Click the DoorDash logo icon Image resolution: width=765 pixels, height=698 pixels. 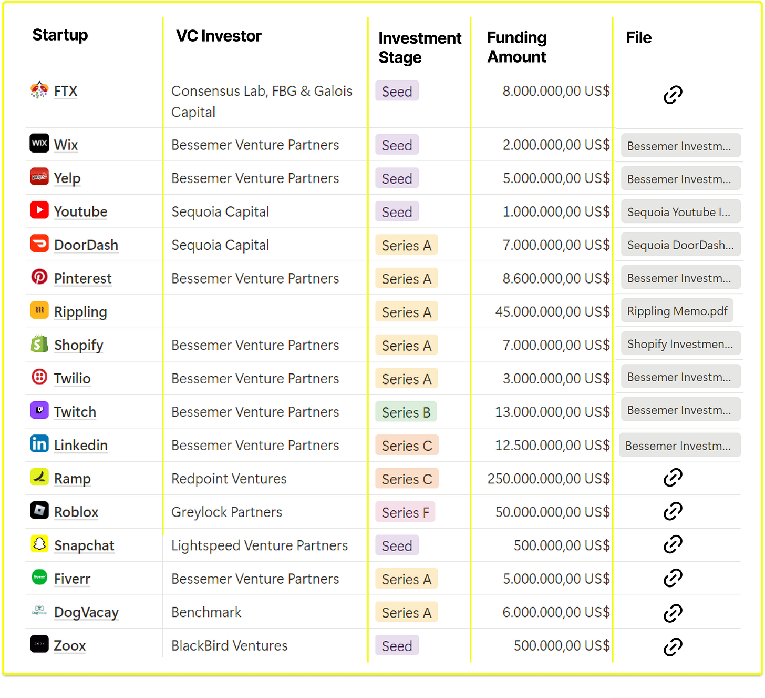click(x=39, y=244)
